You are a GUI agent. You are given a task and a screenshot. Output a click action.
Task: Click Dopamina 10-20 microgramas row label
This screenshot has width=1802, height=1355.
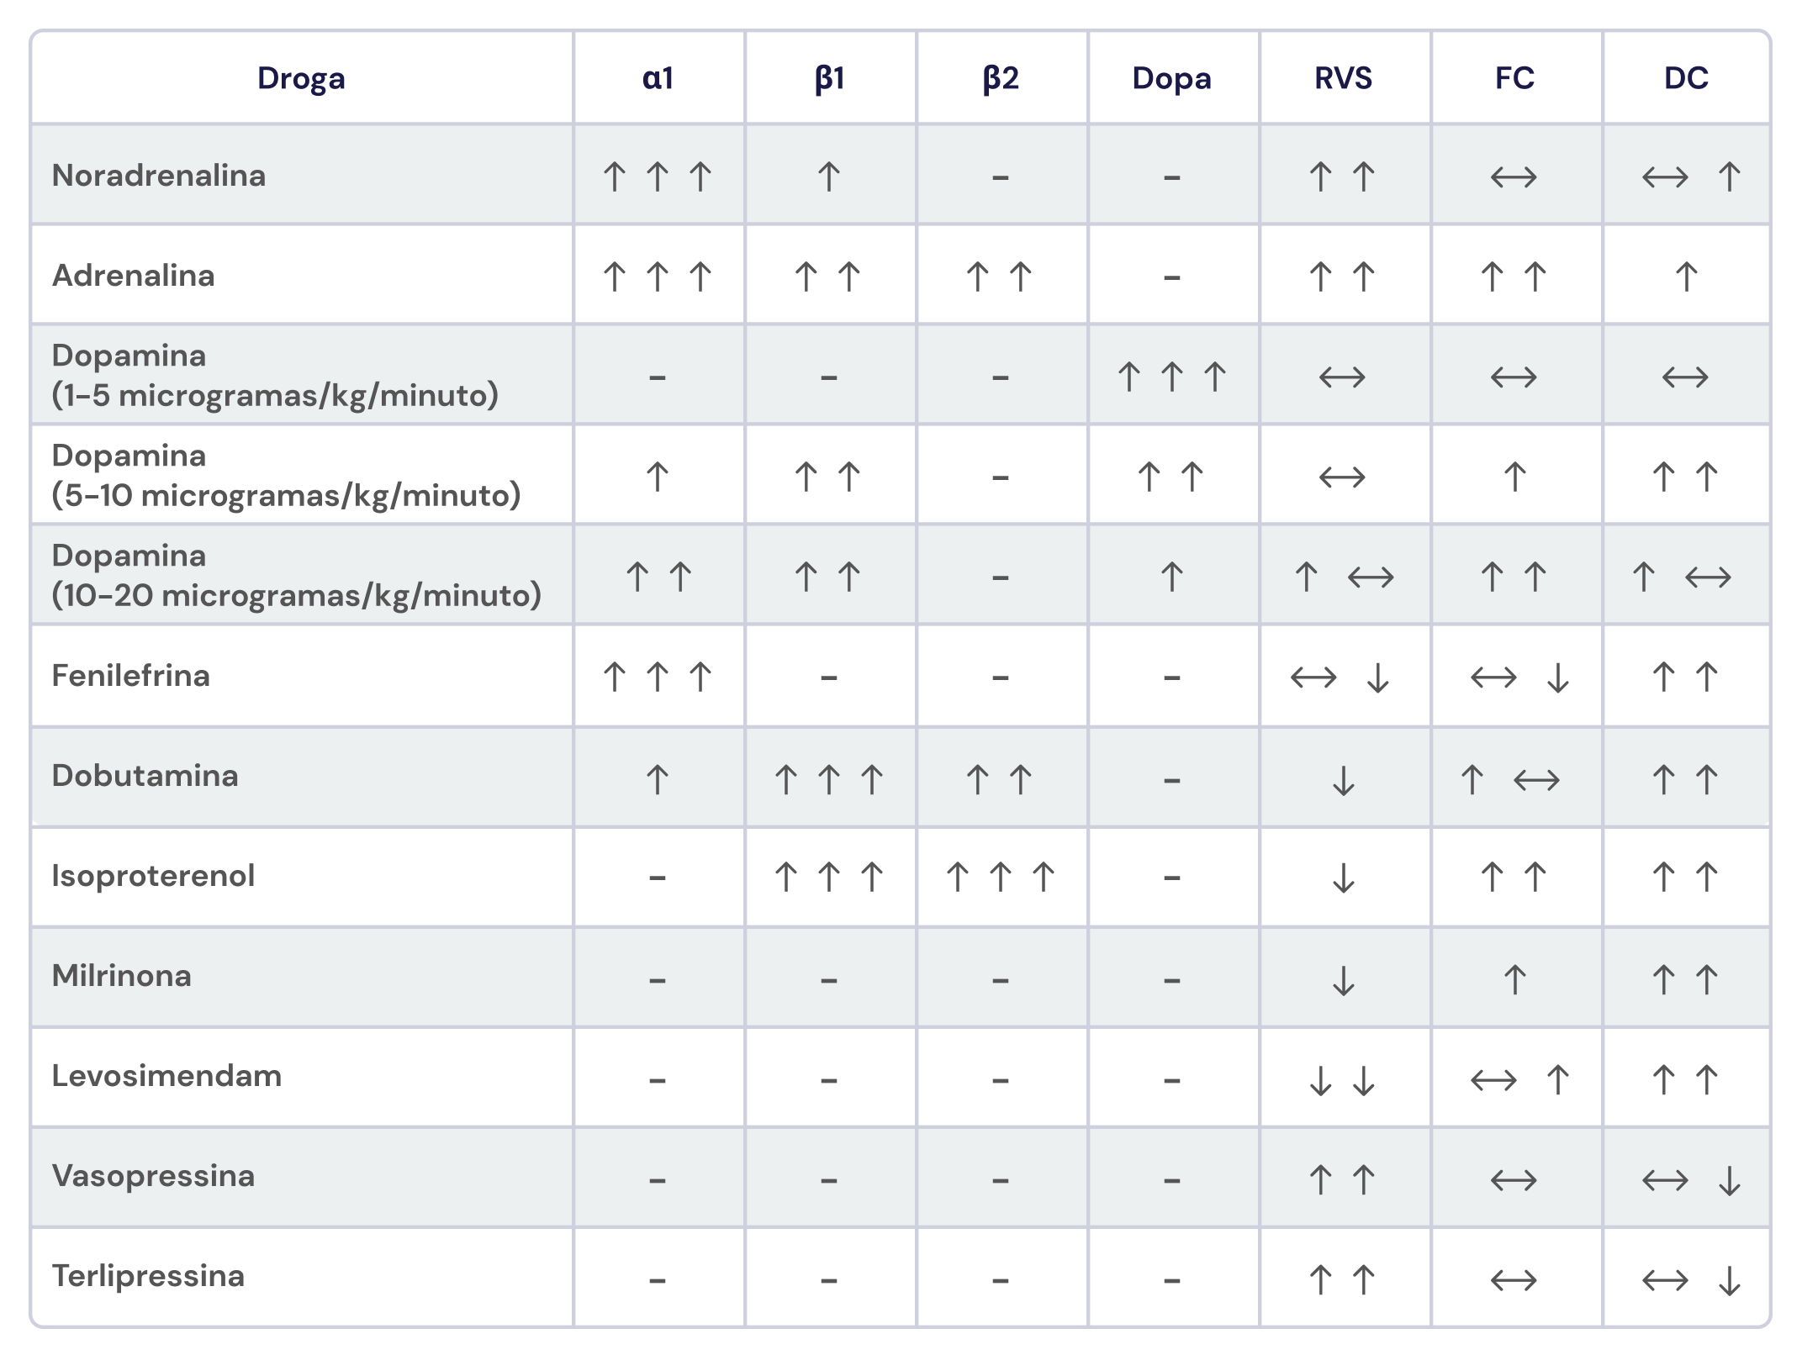click(x=296, y=575)
